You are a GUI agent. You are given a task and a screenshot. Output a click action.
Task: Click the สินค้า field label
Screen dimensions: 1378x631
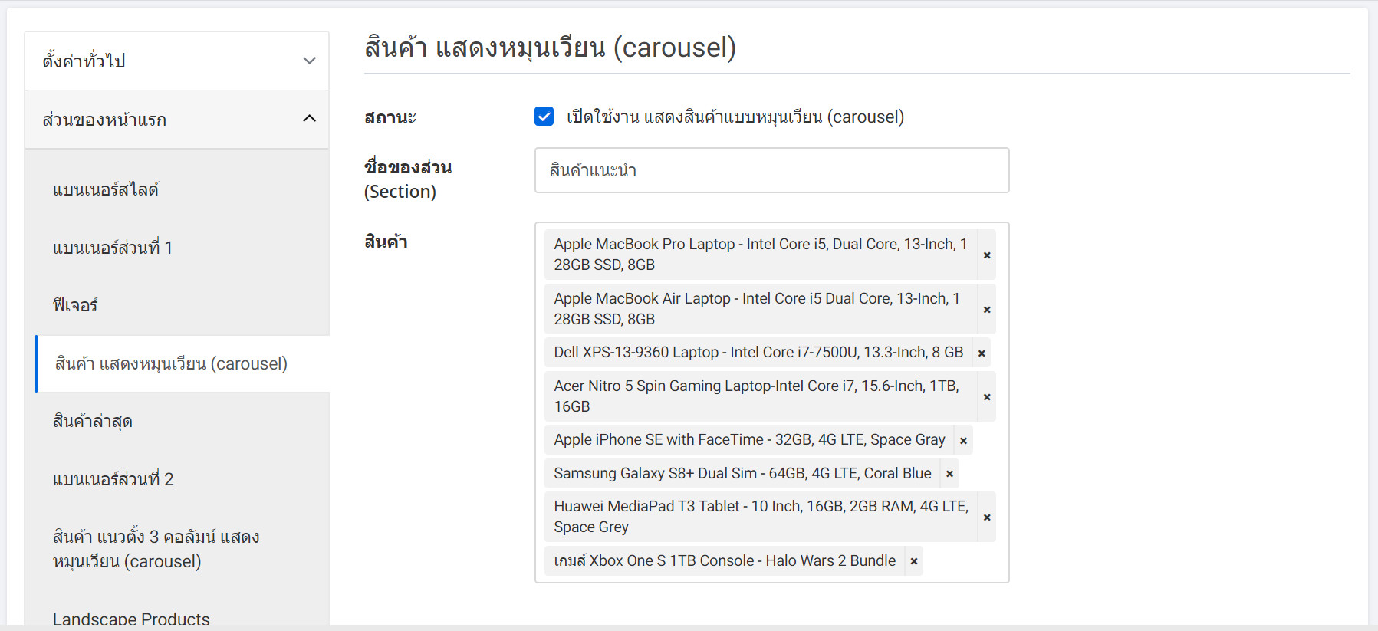tap(386, 242)
